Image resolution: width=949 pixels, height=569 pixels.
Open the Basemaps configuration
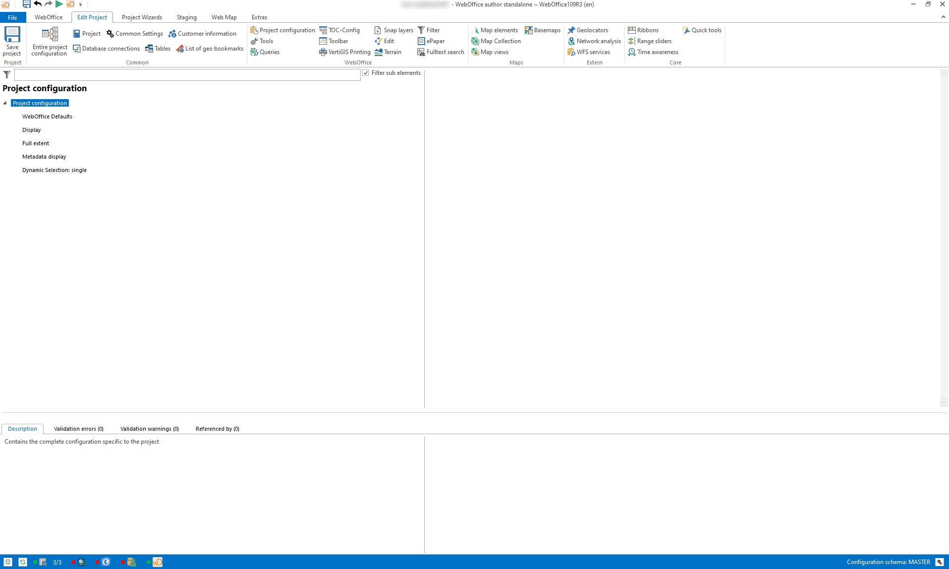[x=543, y=30]
